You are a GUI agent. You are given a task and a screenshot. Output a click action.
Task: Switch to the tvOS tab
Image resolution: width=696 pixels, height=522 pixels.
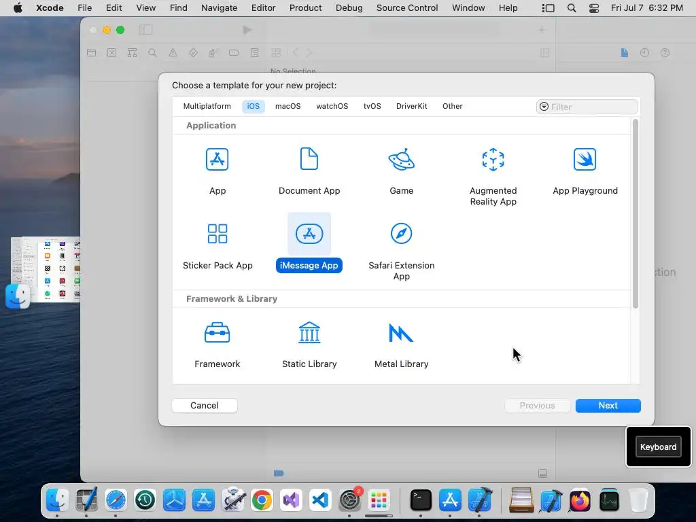click(x=372, y=106)
